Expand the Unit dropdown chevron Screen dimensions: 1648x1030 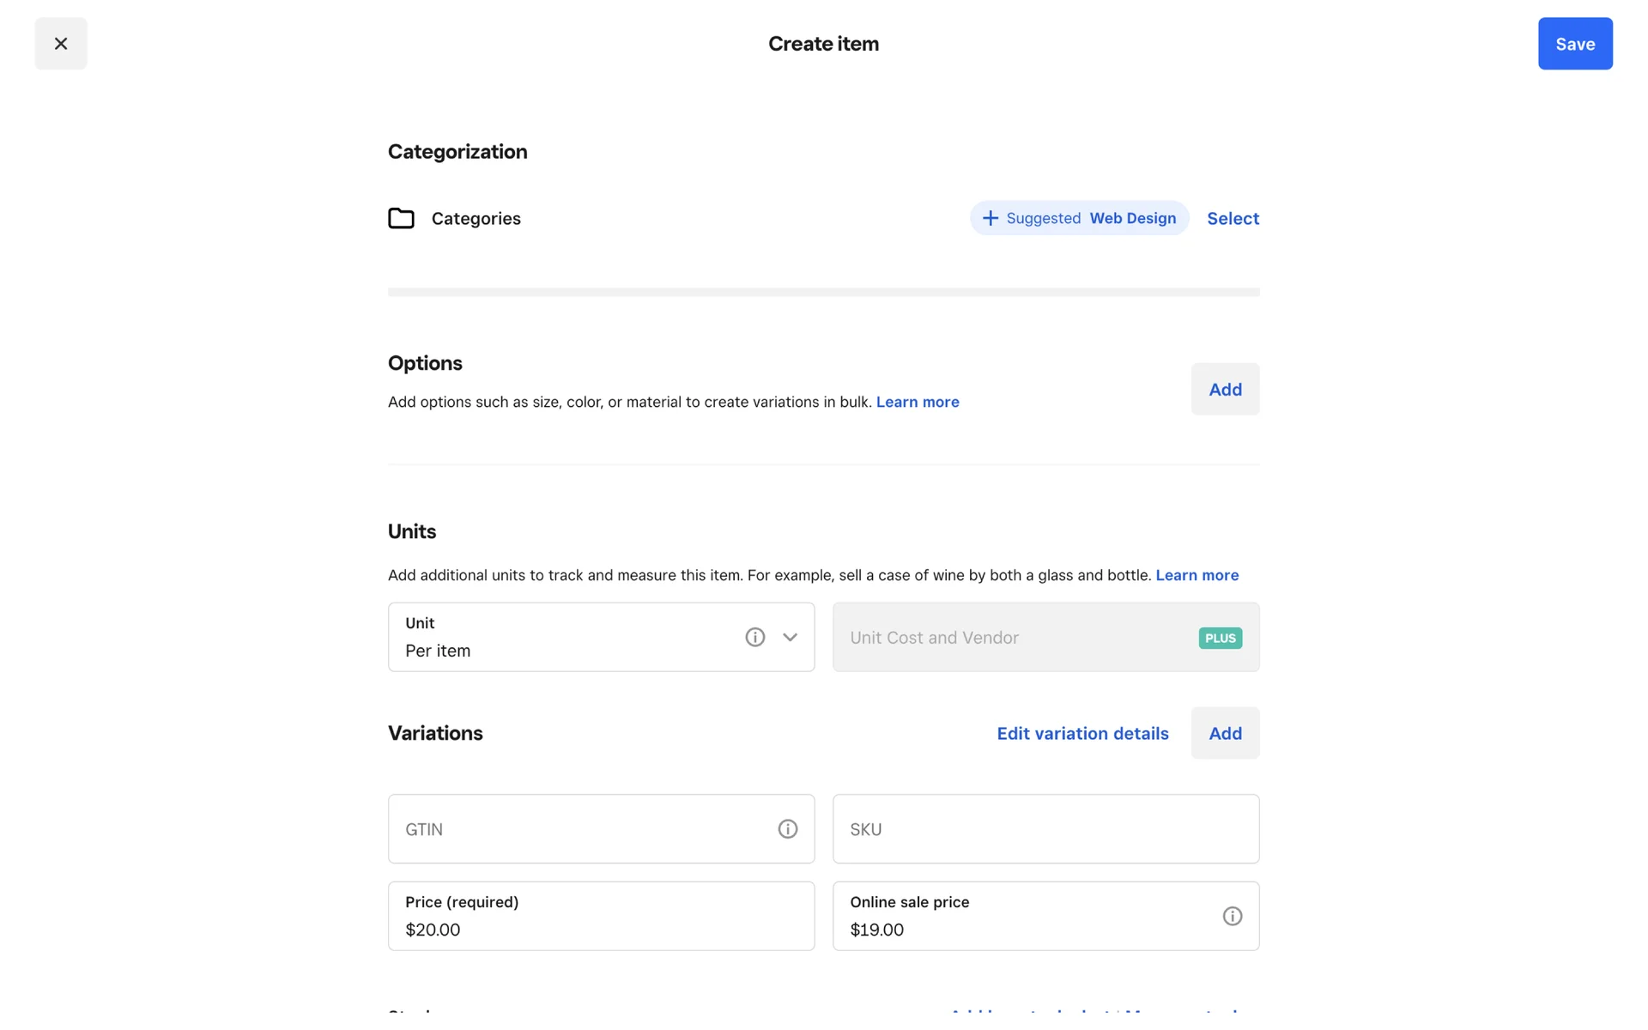click(x=790, y=637)
